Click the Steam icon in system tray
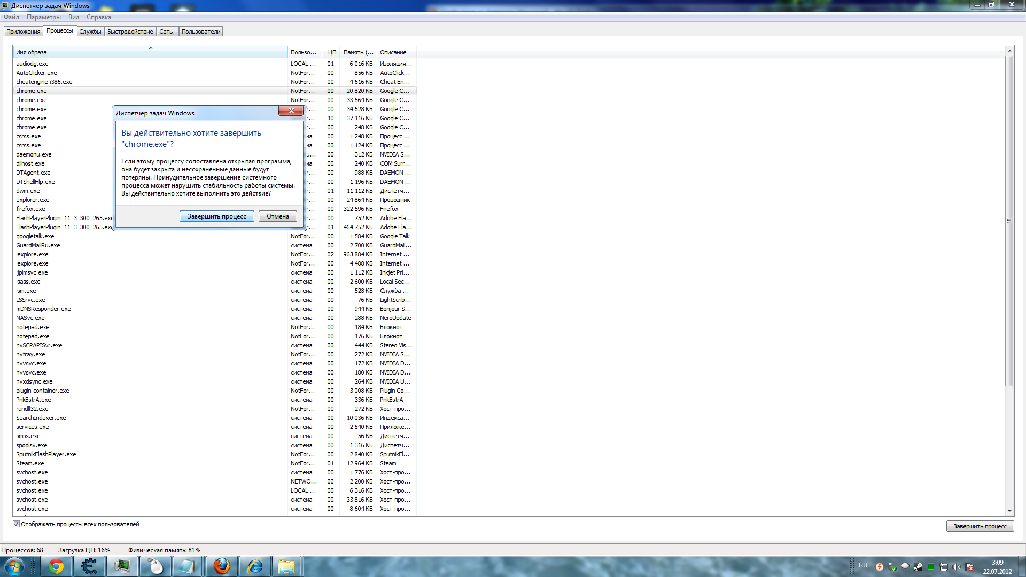The image size is (1026, 577). 918,567
